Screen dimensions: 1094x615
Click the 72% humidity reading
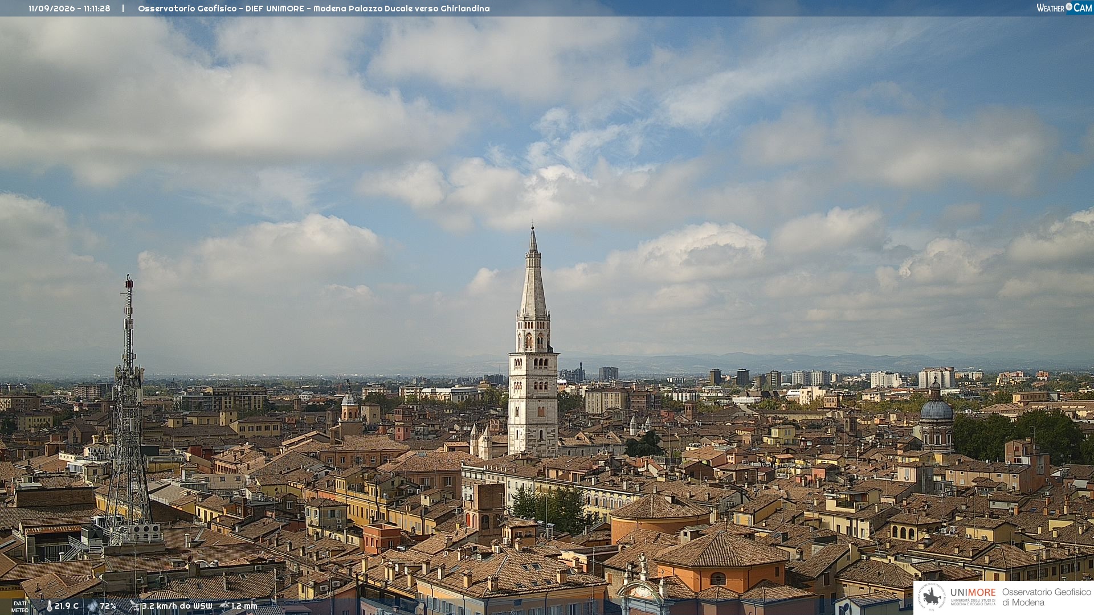pyautogui.click(x=108, y=606)
